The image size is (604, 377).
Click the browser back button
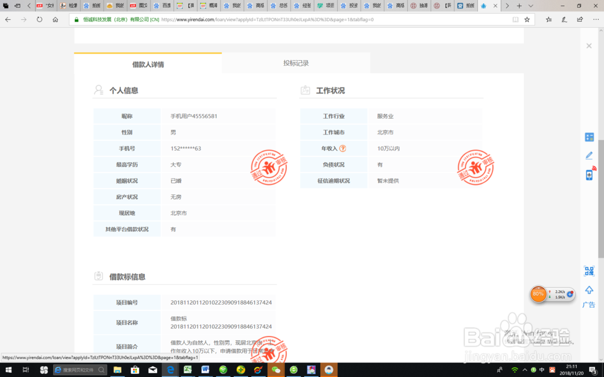tap(7, 19)
